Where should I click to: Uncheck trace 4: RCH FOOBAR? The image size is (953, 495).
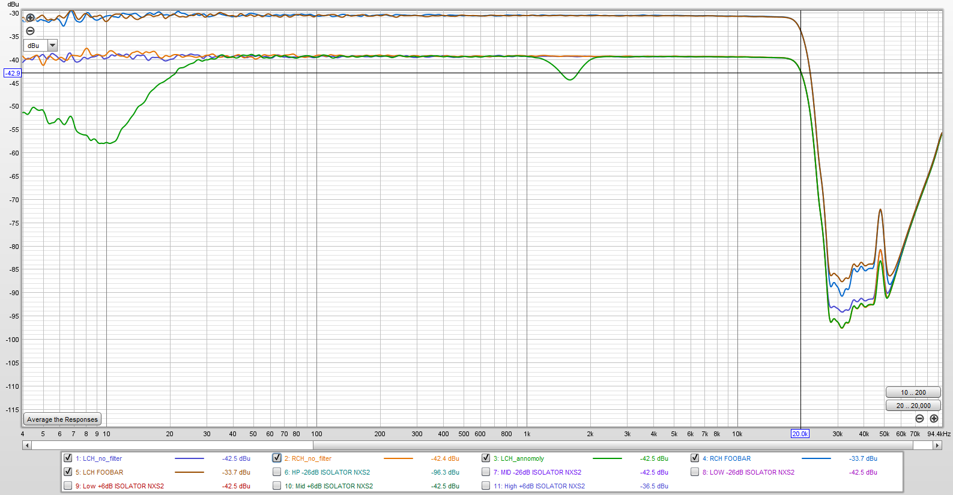pyautogui.click(x=695, y=458)
